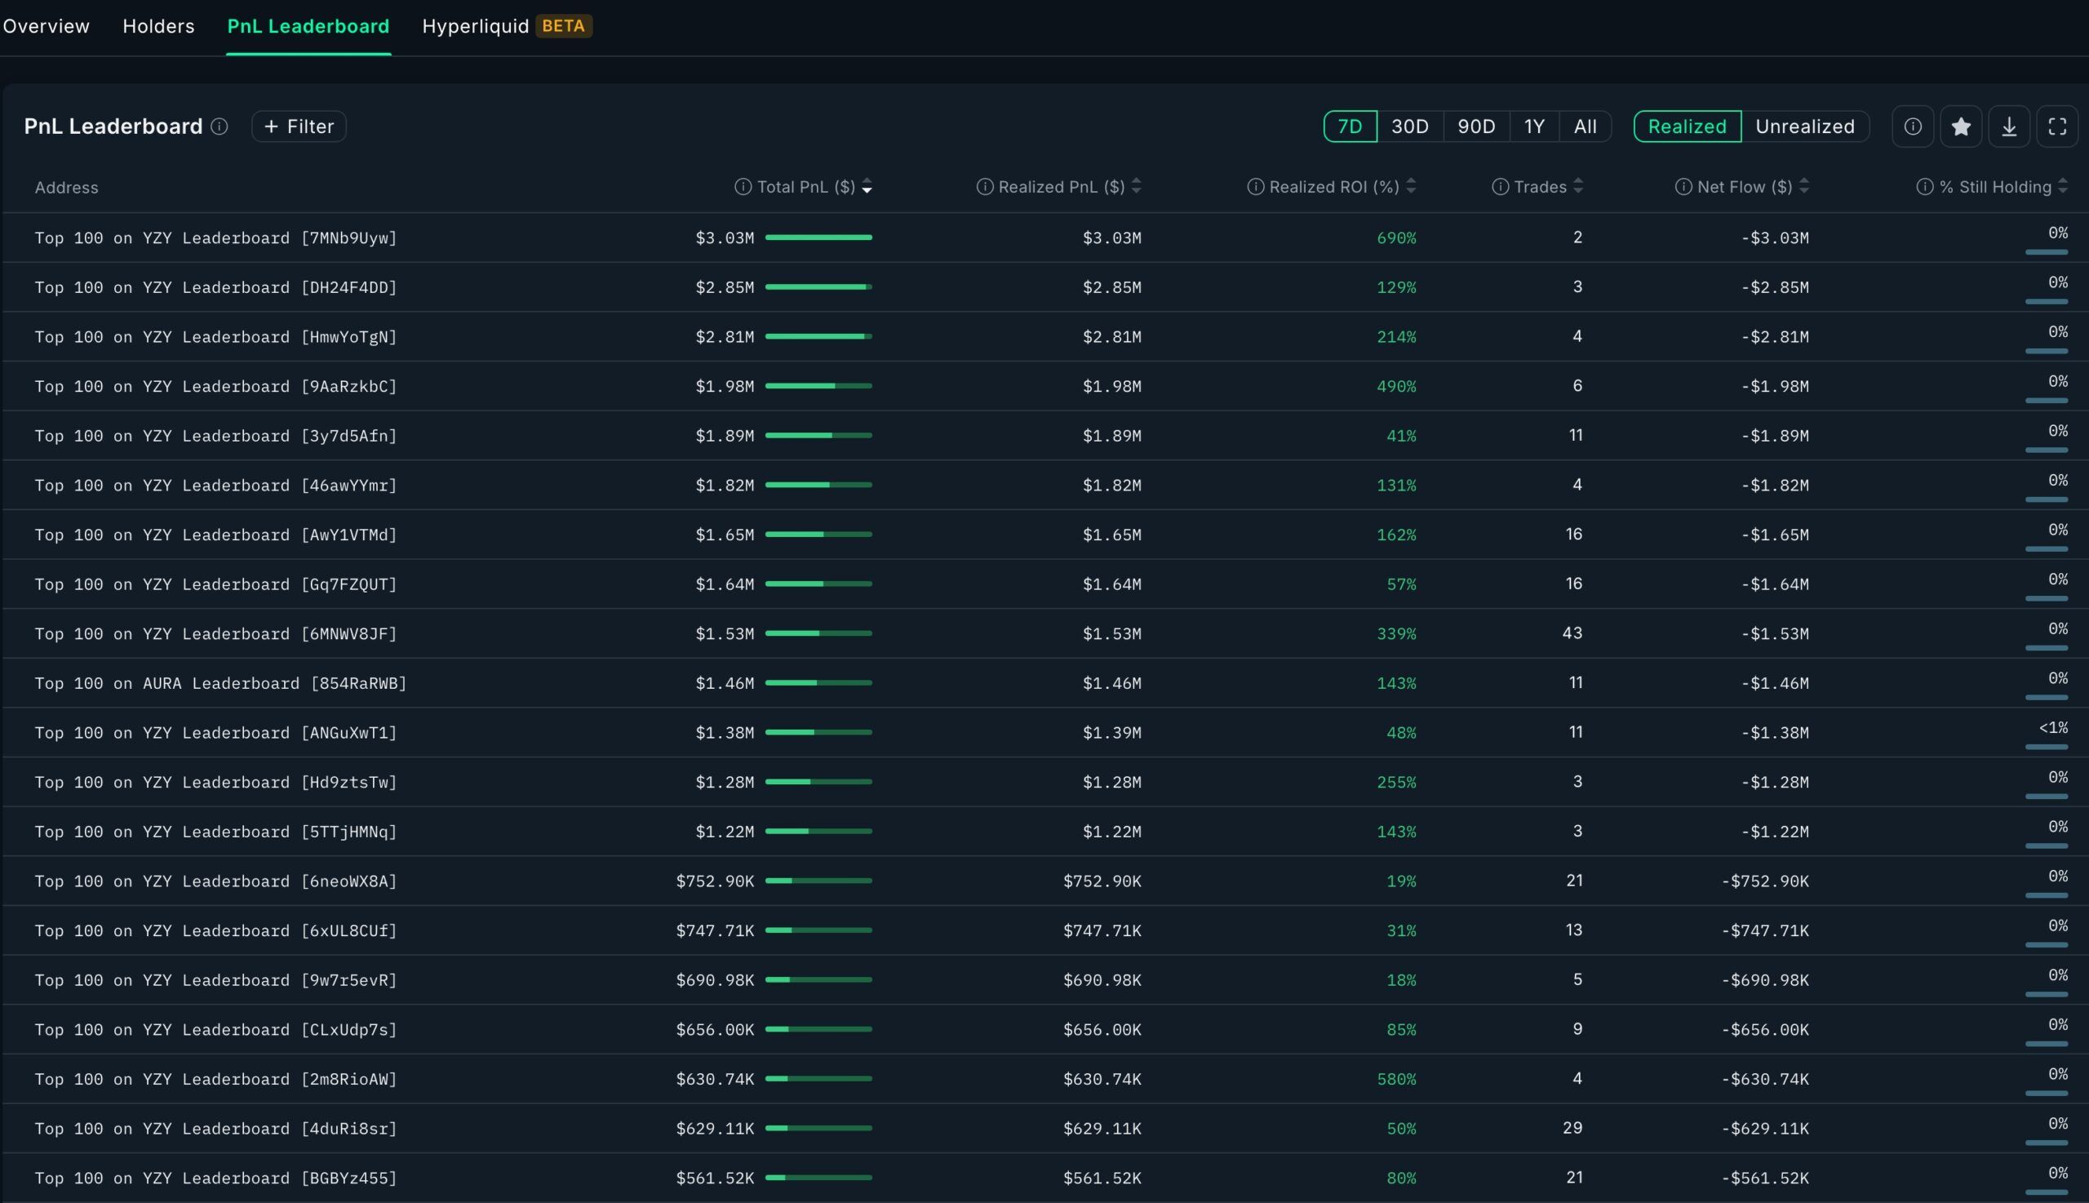Click the download icon button
This screenshot has height=1203, width=2089.
point(2009,127)
